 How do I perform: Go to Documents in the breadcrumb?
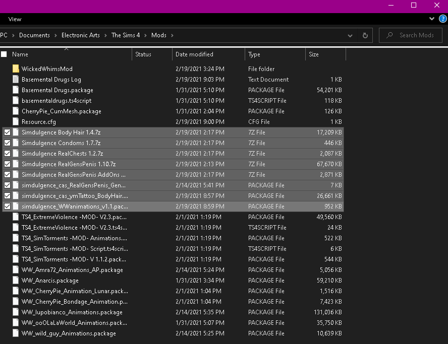click(x=34, y=35)
